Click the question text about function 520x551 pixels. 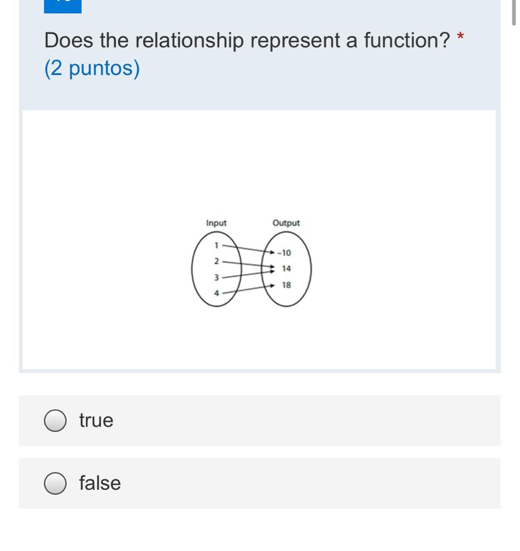pos(247,41)
